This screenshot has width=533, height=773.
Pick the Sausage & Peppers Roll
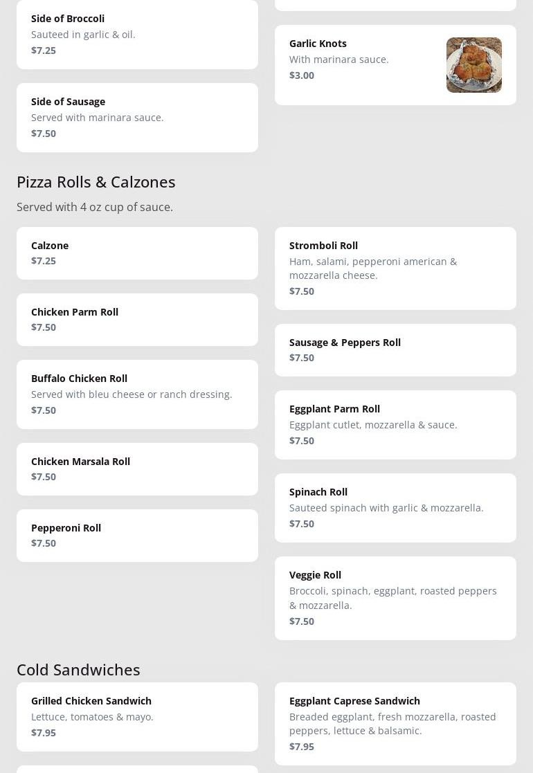point(395,349)
